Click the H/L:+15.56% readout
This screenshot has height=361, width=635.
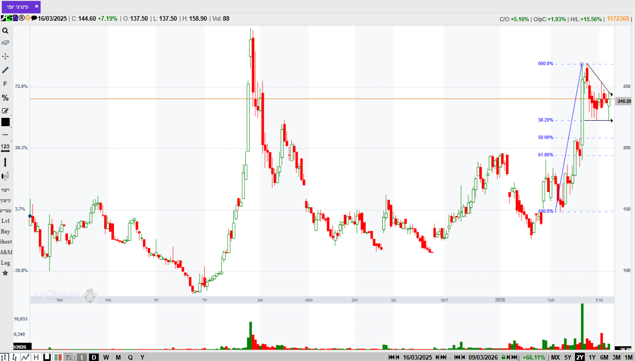tap(586, 19)
